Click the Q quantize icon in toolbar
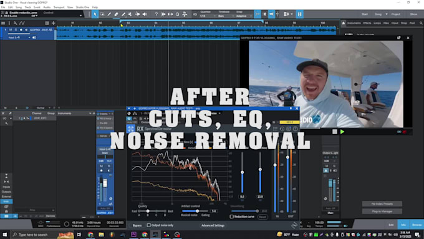 pos(177,14)
